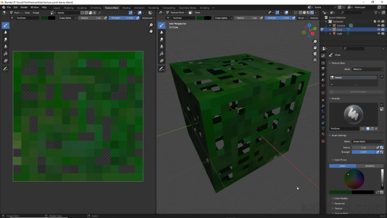Toggle the Camera visibility eye icon
The width and height of the screenshot is (387, 218).
click(379, 25)
